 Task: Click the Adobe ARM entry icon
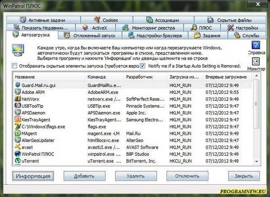[18, 92]
